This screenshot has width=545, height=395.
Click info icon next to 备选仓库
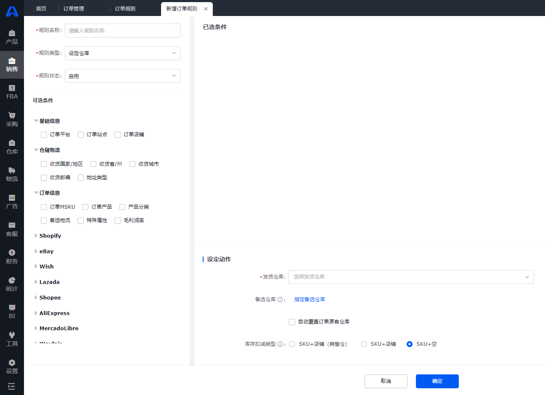[x=280, y=300]
